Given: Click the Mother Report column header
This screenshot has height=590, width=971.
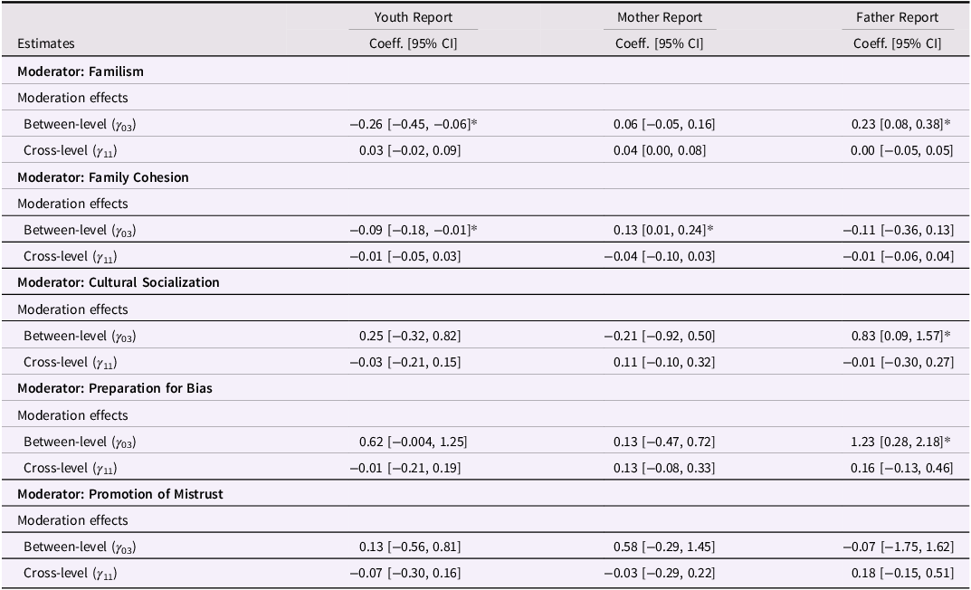Looking at the screenshot, I should coord(659,17).
